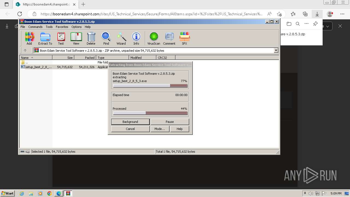
Task: Open the tab actions menu icon
Action: [x=7, y=4]
